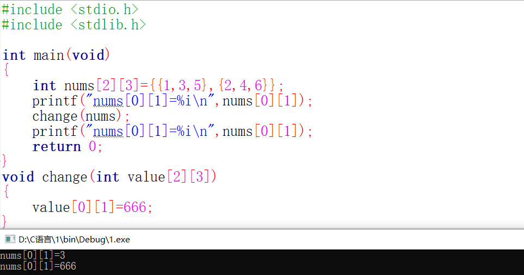This screenshot has width=524, height=275.
Task: Click the opening brace of change function
Action: pyautogui.click(x=7, y=192)
